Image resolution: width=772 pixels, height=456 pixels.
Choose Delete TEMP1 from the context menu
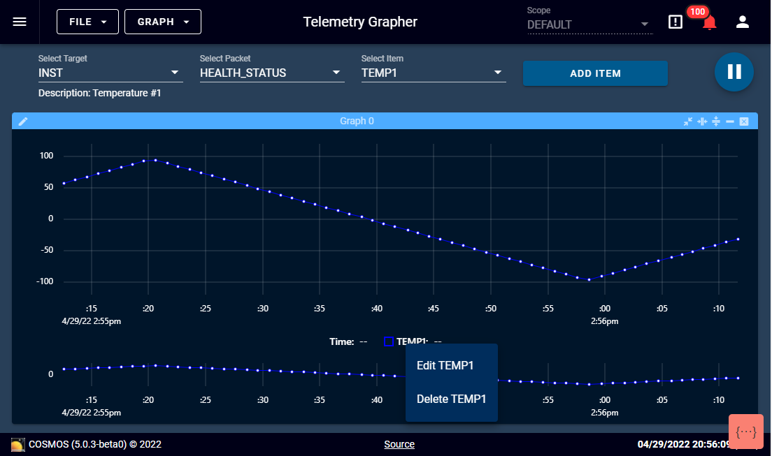pyautogui.click(x=451, y=399)
